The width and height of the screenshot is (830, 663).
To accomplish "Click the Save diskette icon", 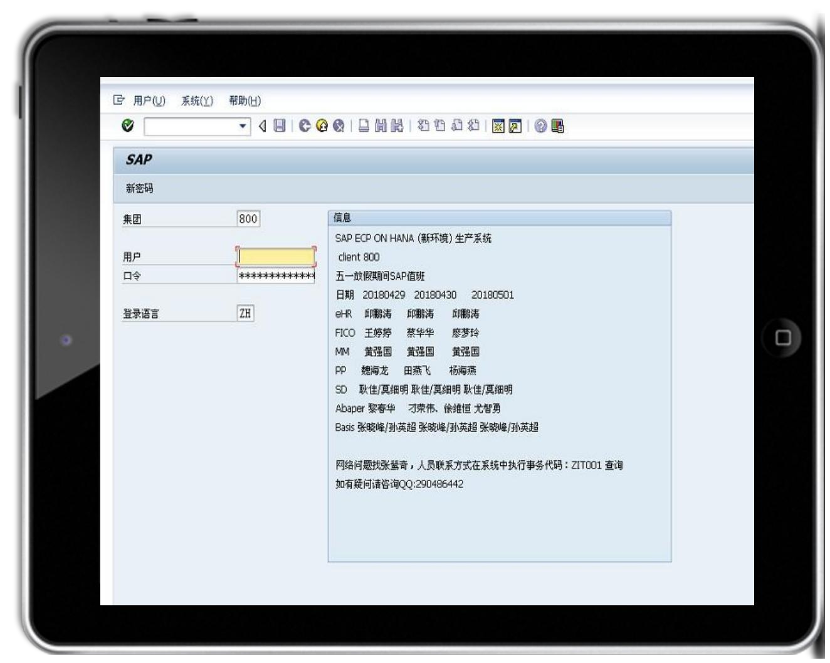I will tap(280, 126).
